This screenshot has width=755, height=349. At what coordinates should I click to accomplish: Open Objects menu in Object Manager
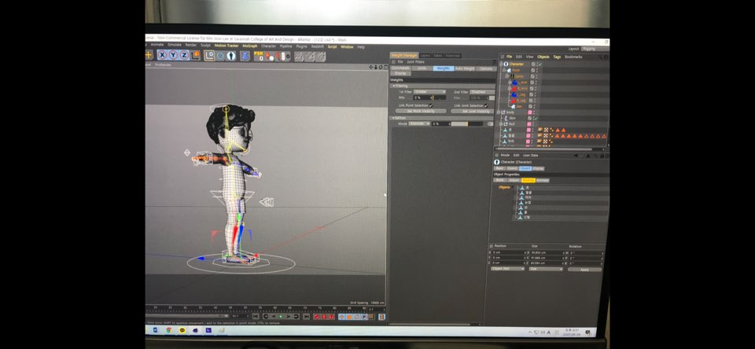[x=543, y=57]
